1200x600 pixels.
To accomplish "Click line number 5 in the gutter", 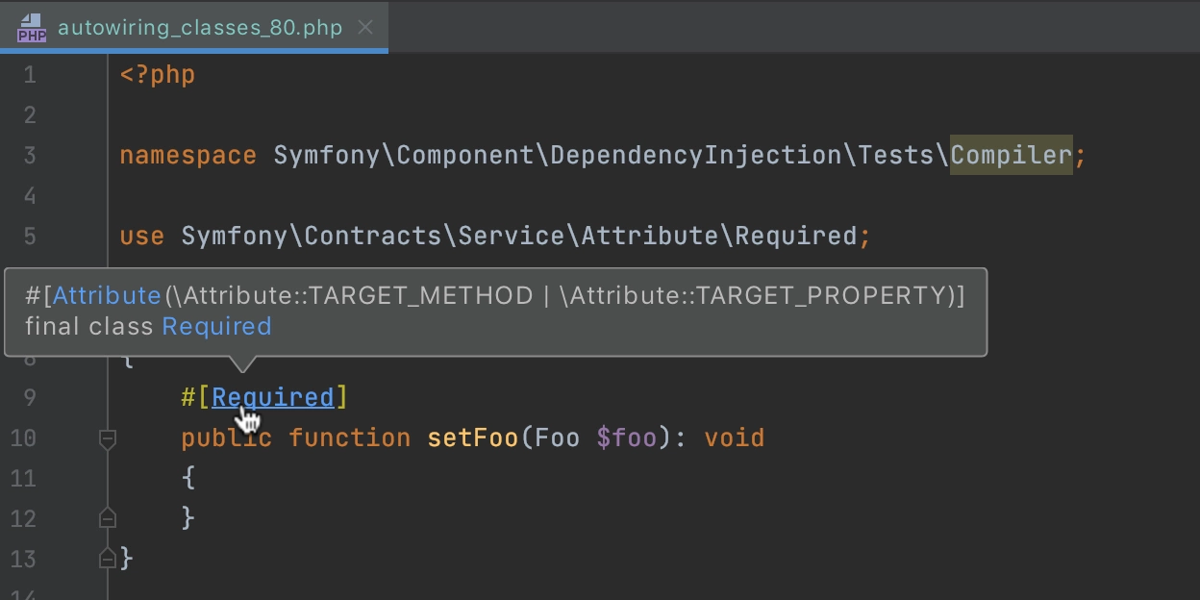I will pos(30,237).
